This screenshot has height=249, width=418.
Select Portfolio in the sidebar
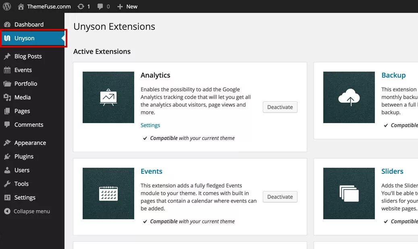26,84
